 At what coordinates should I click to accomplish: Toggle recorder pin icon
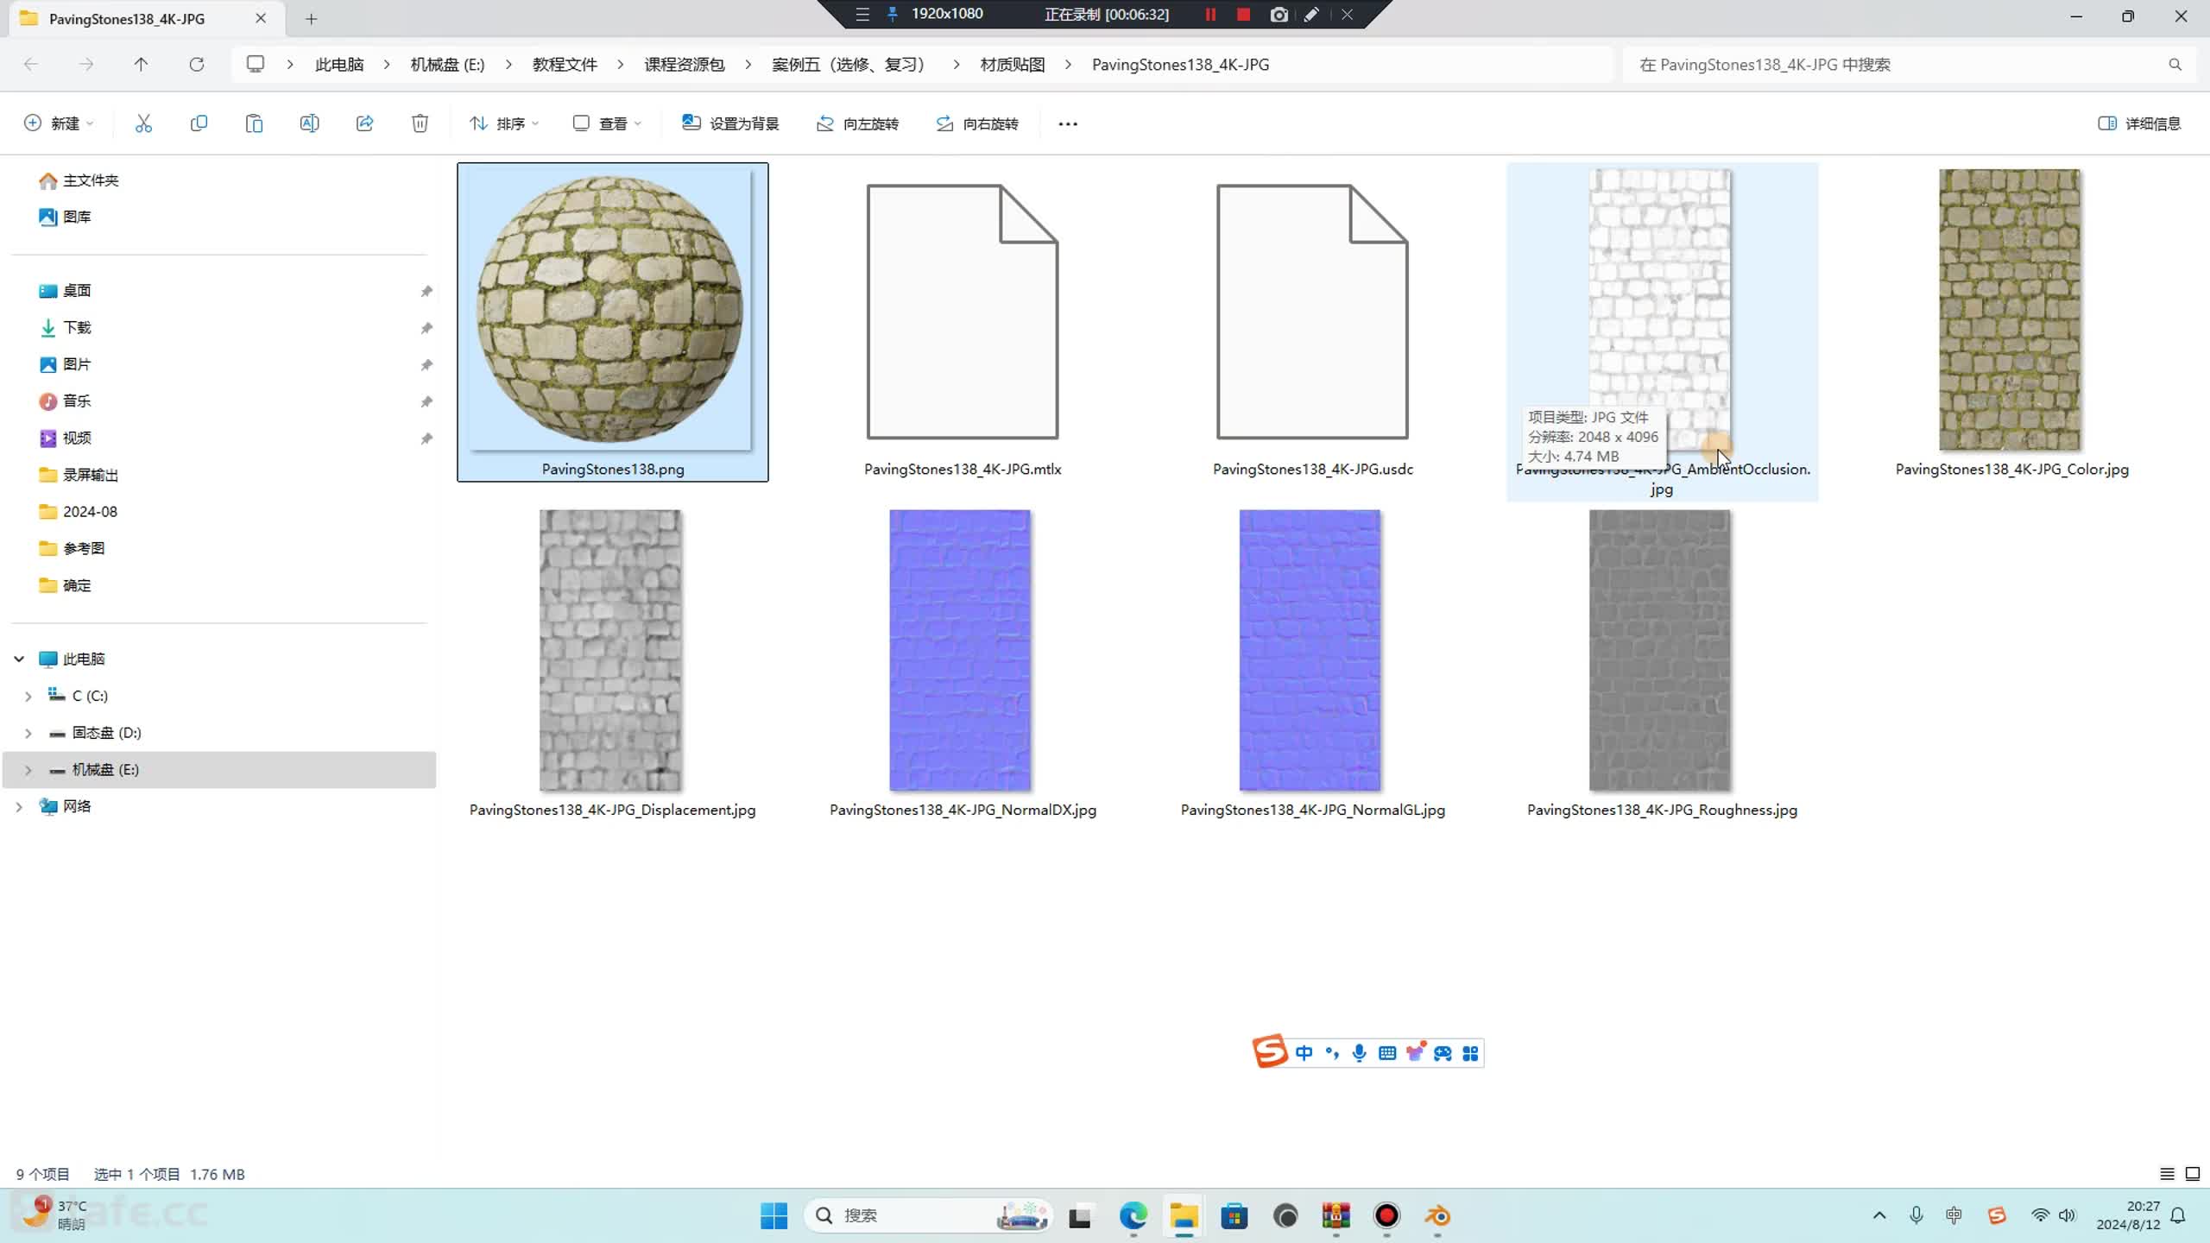(x=893, y=15)
